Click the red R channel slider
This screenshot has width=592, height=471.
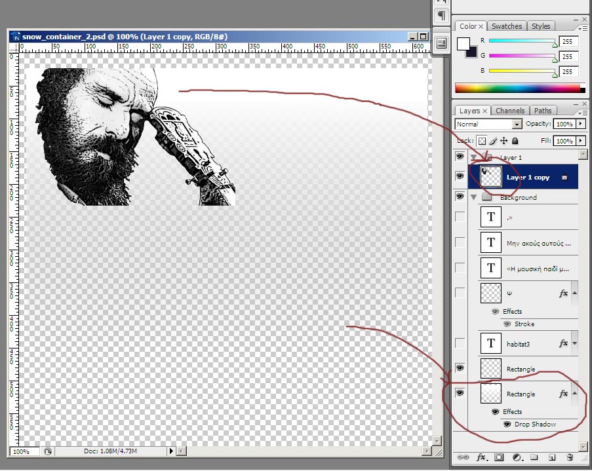522,41
